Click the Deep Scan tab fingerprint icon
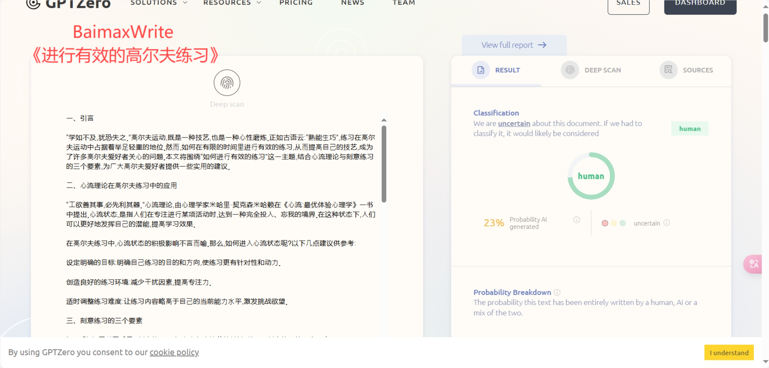Screen dimensions: 769x368 pos(570,70)
